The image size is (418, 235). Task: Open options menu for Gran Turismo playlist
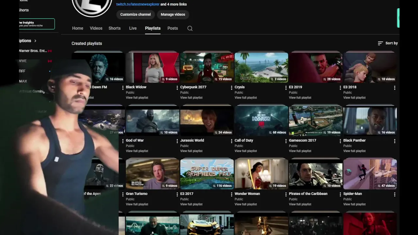[x=177, y=194]
